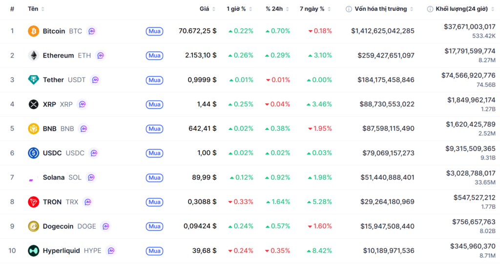Click USDC volume $9,315,509,365
Viewport: 500px width, 264px height.
(x=470, y=148)
